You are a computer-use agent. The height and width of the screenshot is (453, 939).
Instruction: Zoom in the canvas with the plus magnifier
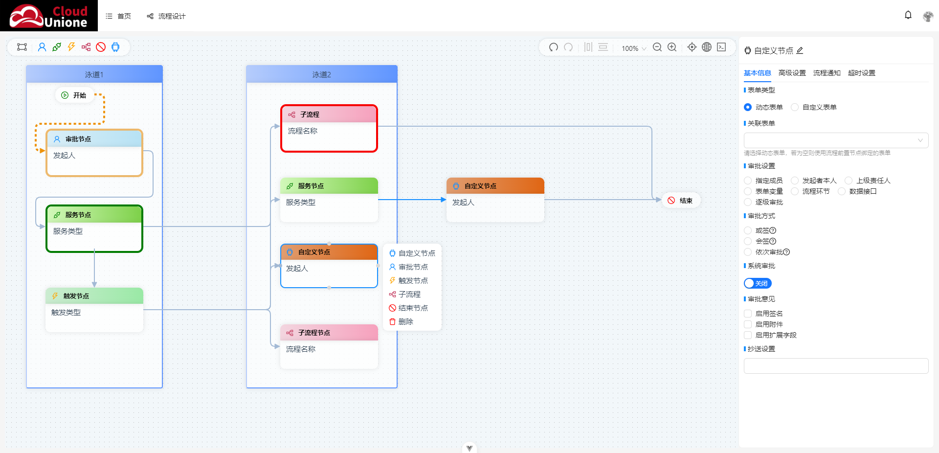[x=672, y=47]
